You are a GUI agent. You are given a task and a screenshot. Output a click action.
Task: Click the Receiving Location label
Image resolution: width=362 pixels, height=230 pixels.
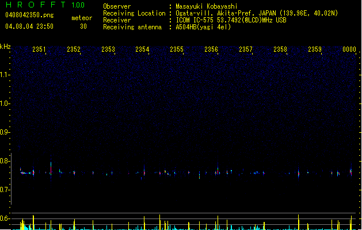click(x=134, y=13)
